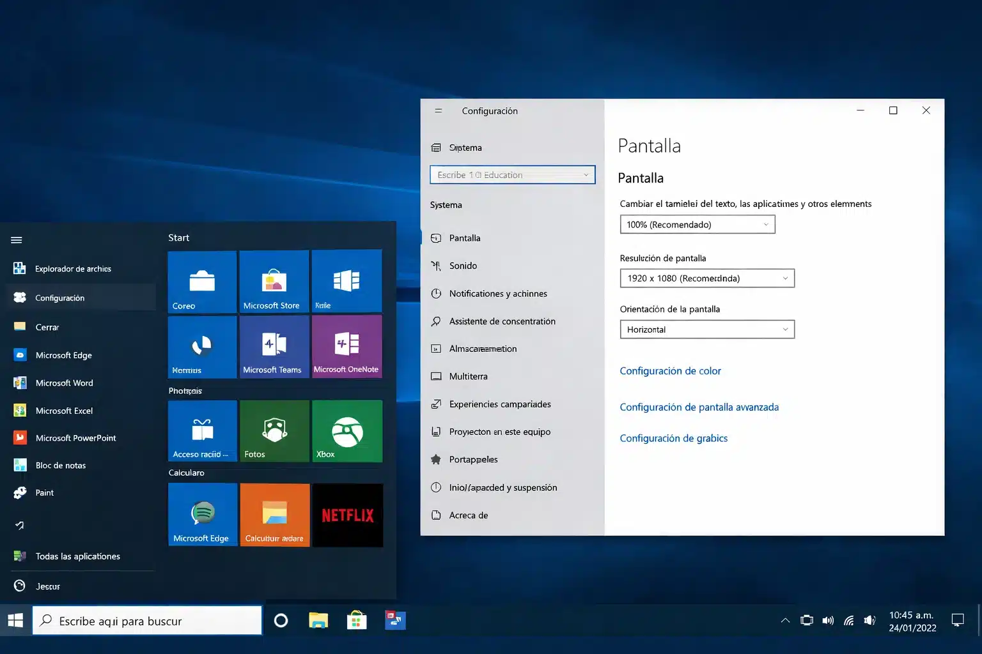Open Paint from the Start menu
982x654 pixels.
pyautogui.click(x=44, y=492)
